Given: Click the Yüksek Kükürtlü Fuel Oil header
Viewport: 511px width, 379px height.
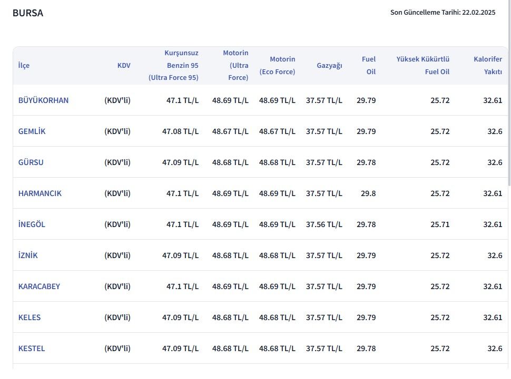Looking at the screenshot, I should (x=424, y=65).
